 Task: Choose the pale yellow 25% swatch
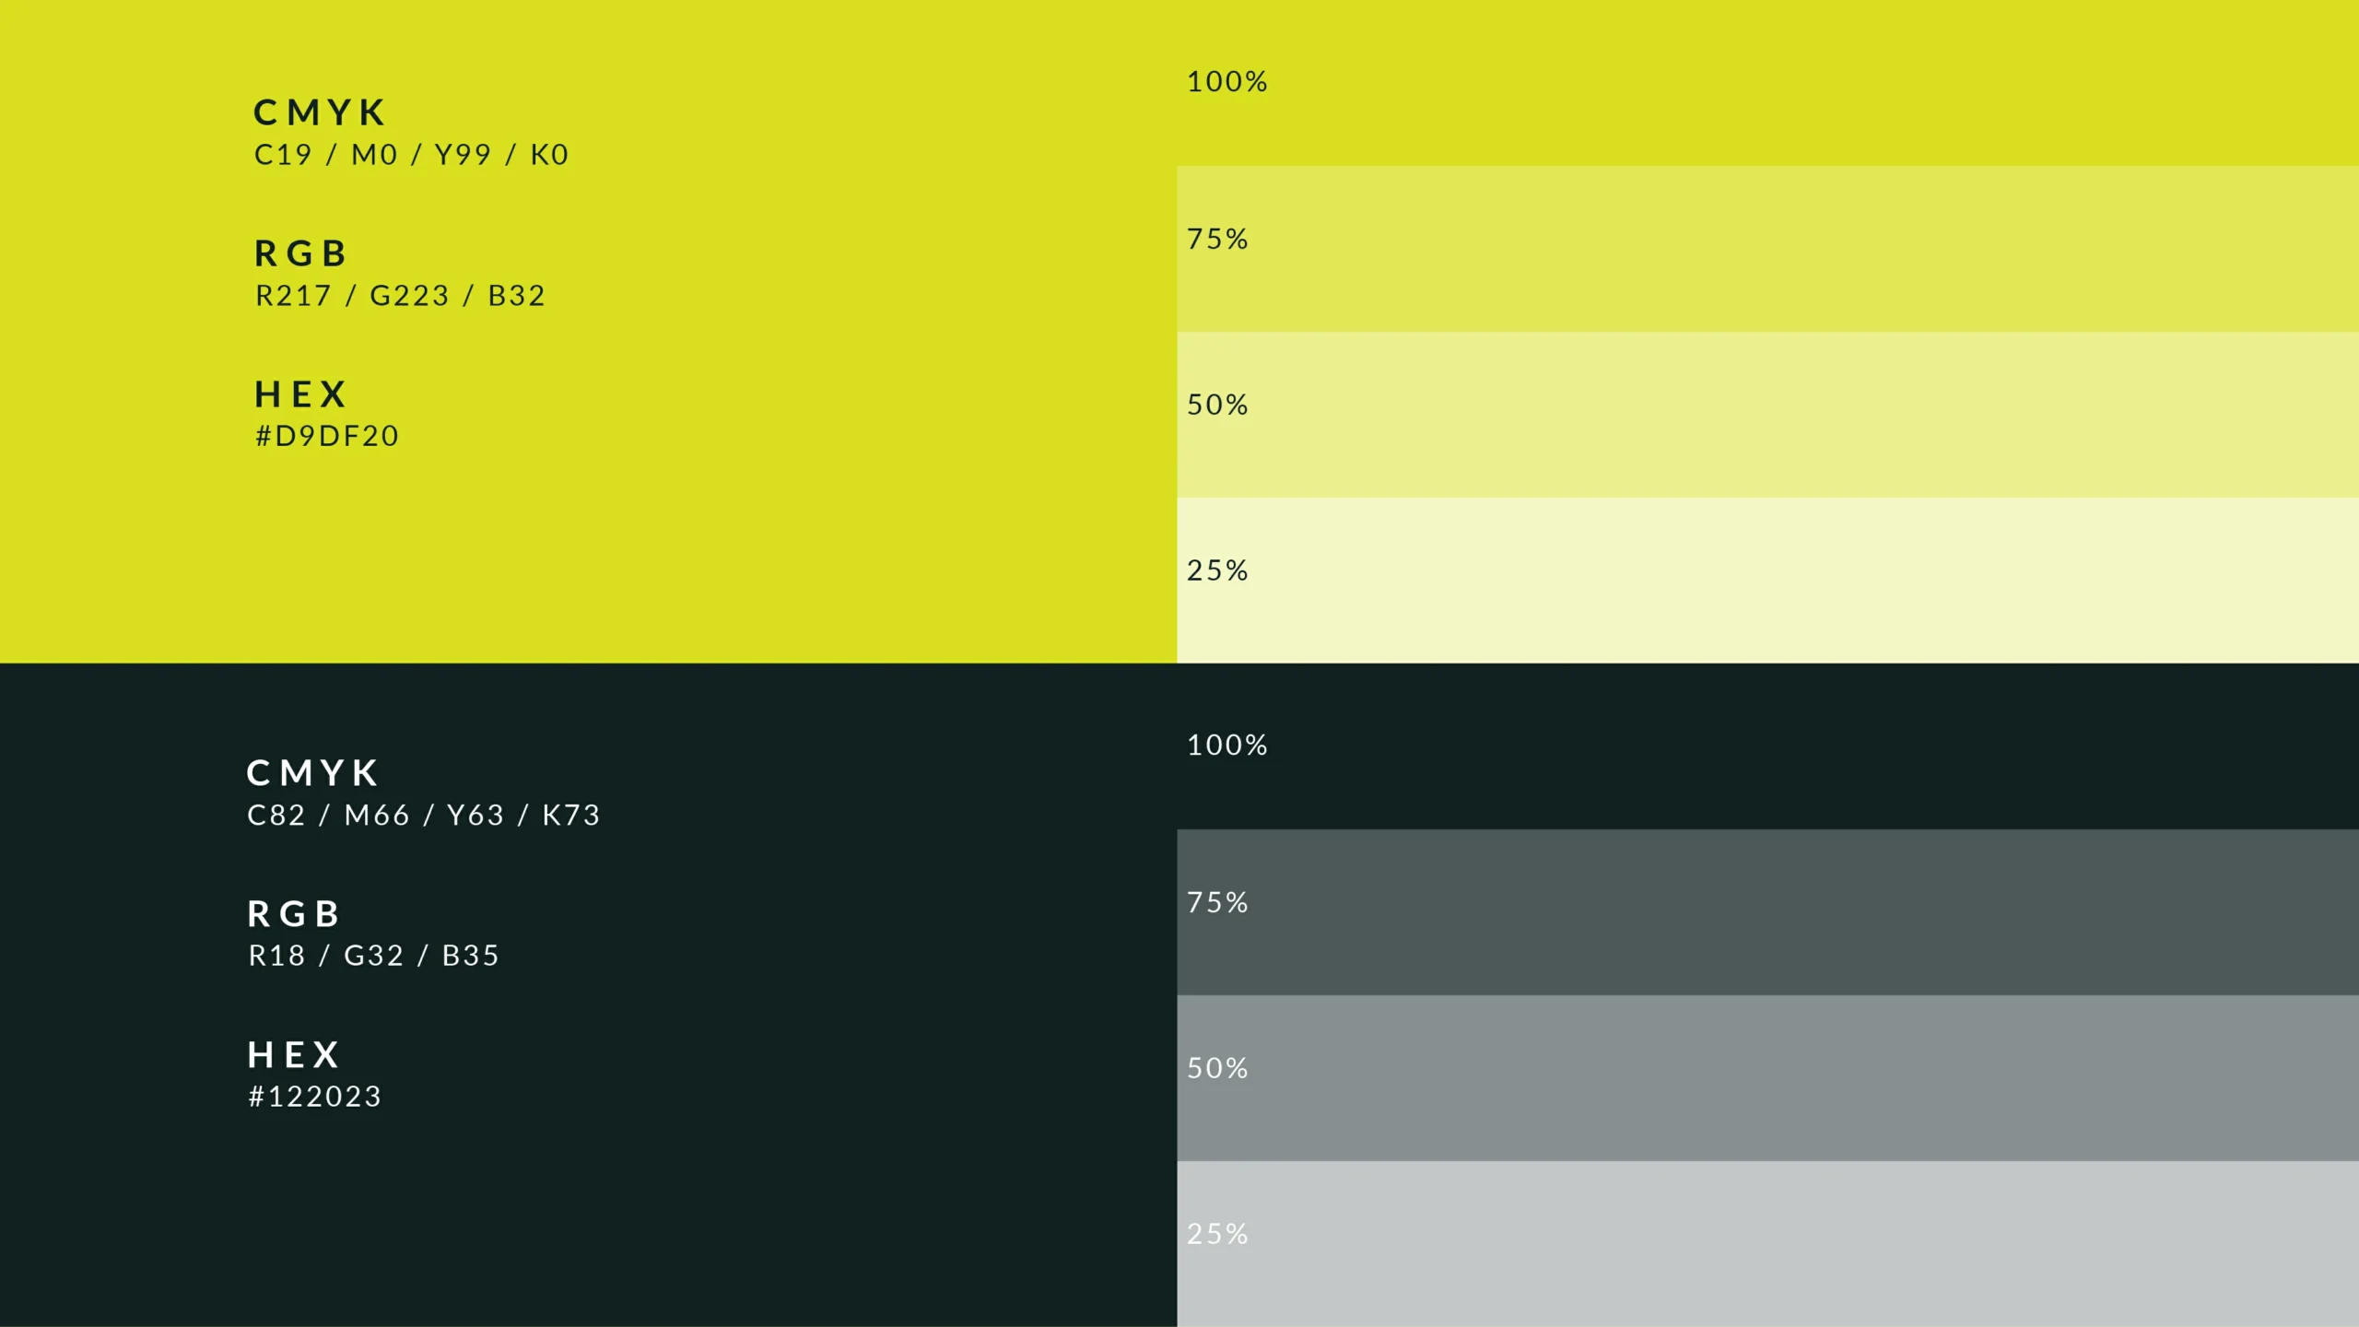(x=1767, y=581)
